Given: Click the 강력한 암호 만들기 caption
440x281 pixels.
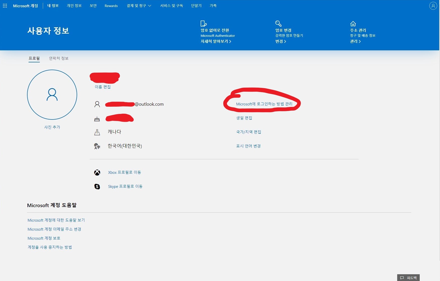Looking at the screenshot, I should click(289, 36).
